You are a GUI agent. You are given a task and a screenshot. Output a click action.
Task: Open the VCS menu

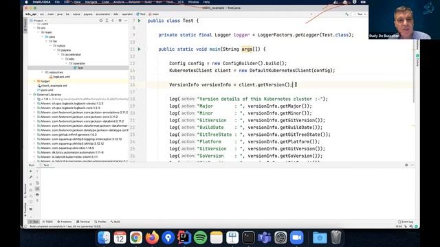181,2
